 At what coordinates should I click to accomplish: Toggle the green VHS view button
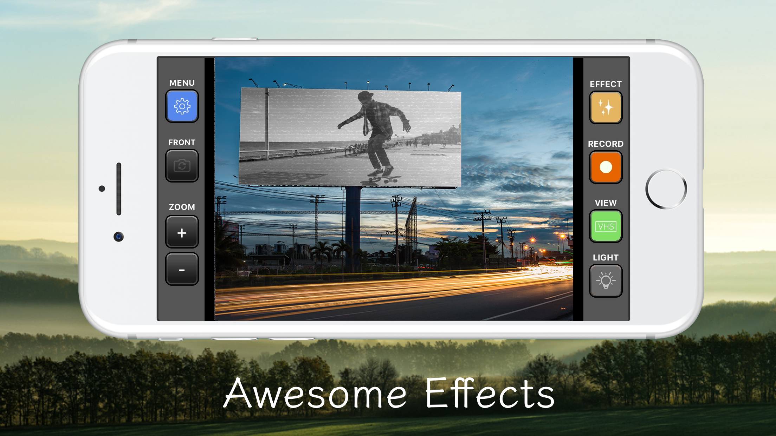606,226
